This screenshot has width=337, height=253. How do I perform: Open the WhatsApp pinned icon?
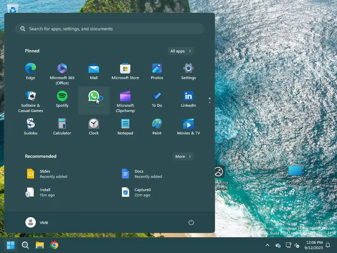94,100
